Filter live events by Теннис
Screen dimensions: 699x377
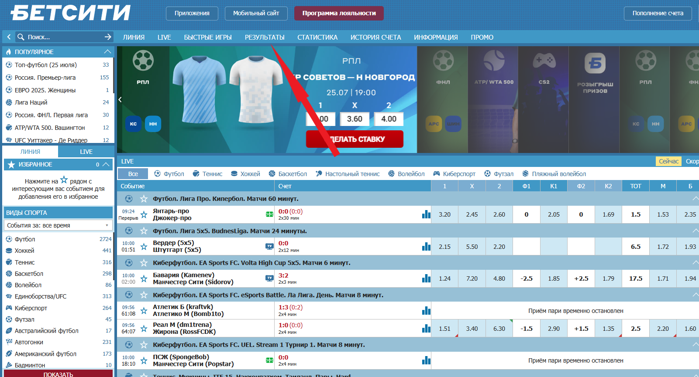[207, 173]
